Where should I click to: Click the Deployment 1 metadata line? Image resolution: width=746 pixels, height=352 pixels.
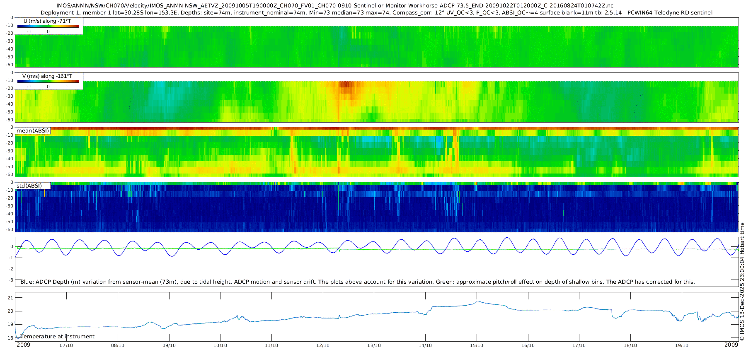coord(376,13)
